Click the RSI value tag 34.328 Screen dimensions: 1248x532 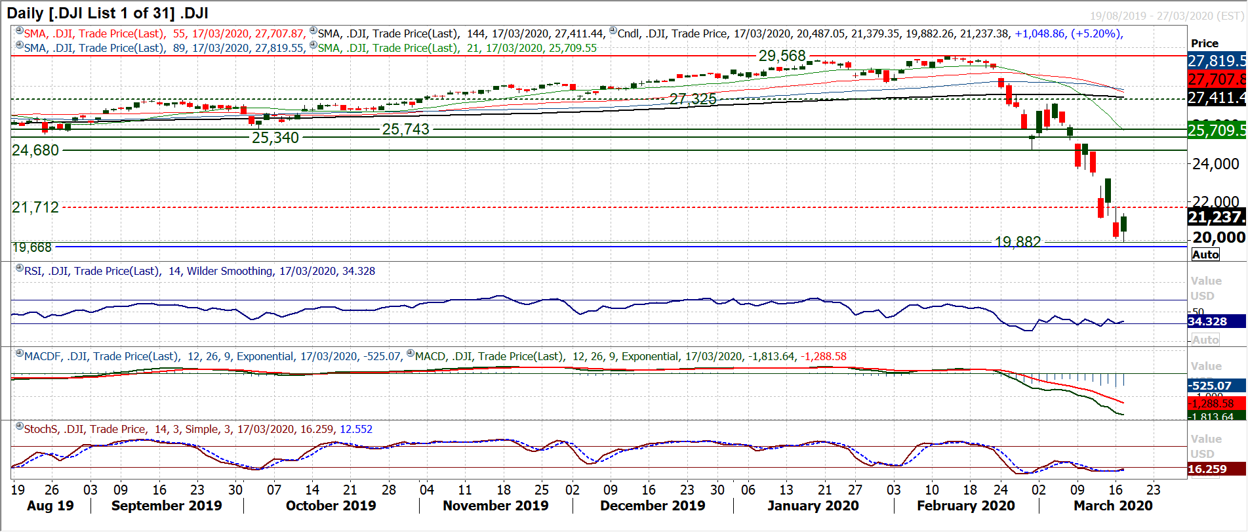point(1217,321)
